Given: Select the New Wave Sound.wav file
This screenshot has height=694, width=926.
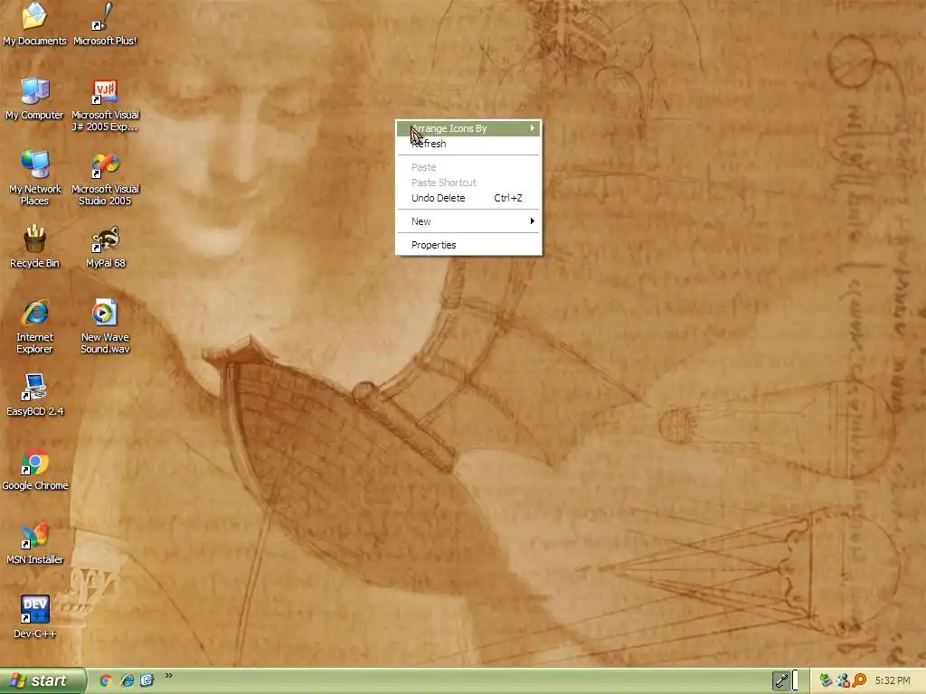Looking at the screenshot, I should (x=105, y=326).
